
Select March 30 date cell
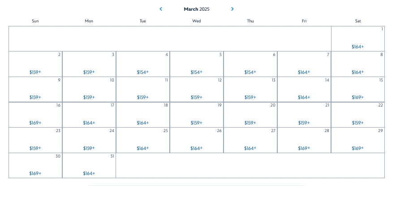click(x=35, y=166)
